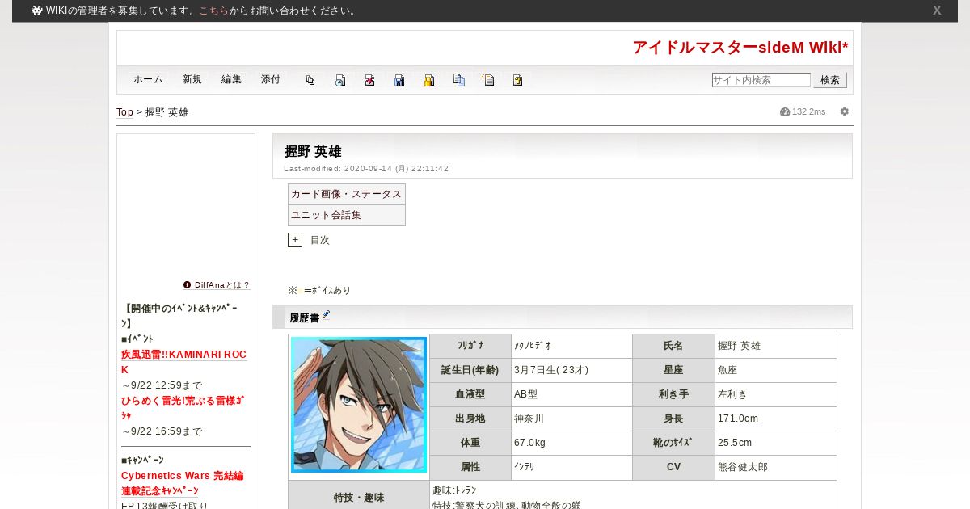
Task: Click the 検索 search button
Action: tap(830, 80)
